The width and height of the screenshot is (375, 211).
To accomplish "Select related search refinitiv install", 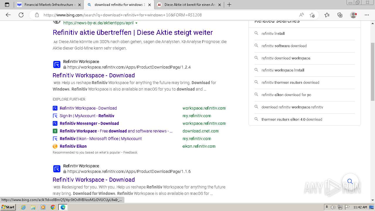I will 273,33.
